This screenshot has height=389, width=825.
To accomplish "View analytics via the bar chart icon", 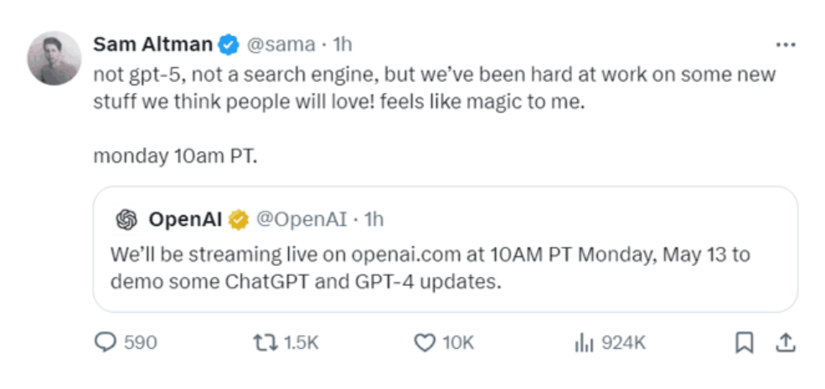I will click(584, 344).
